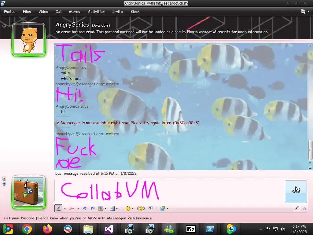This screenshot has height=235, width=313.
Task: Send a nudge to AngrySonics
Action: 141,208
